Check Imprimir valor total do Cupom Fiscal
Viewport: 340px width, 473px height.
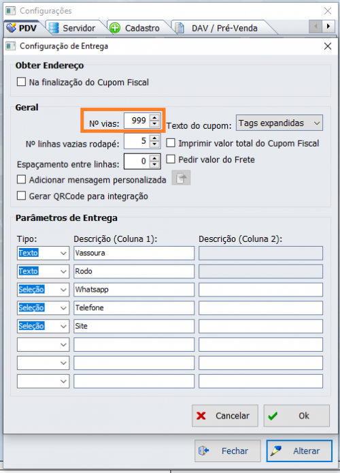tap(171, 143)
